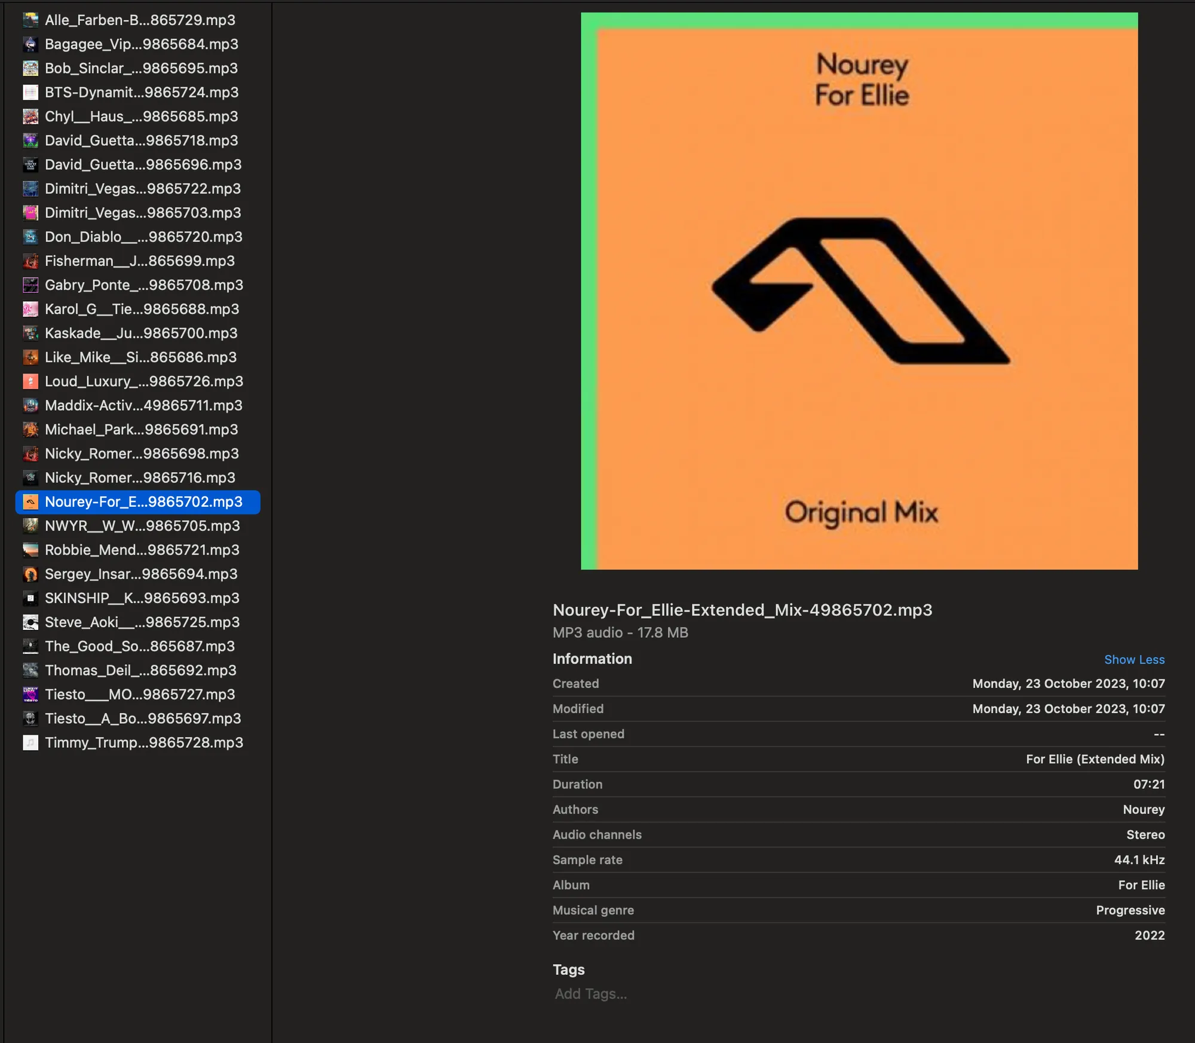Click the Karol_G file's album artwork icon
Viewport: 1195px width, 1043px height.
[30, 309]
